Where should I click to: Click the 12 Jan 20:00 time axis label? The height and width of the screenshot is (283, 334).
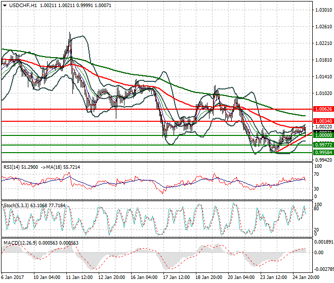point(112,277)
